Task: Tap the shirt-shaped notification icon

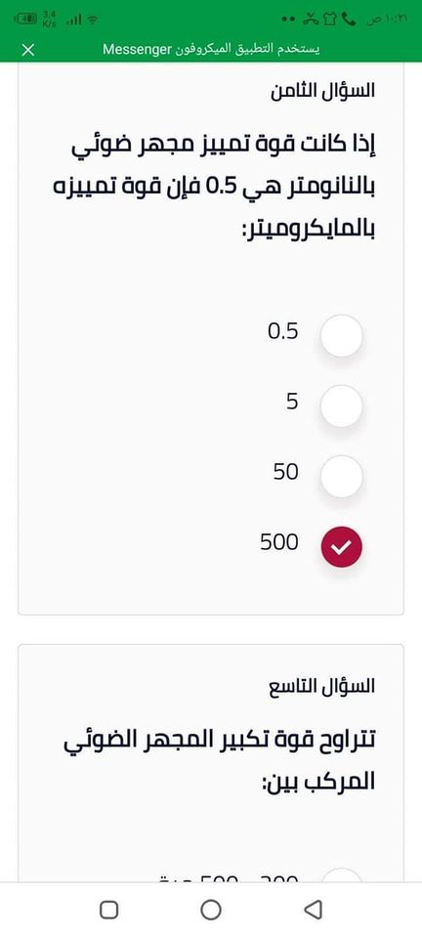Action: click(x=329, y=20)
